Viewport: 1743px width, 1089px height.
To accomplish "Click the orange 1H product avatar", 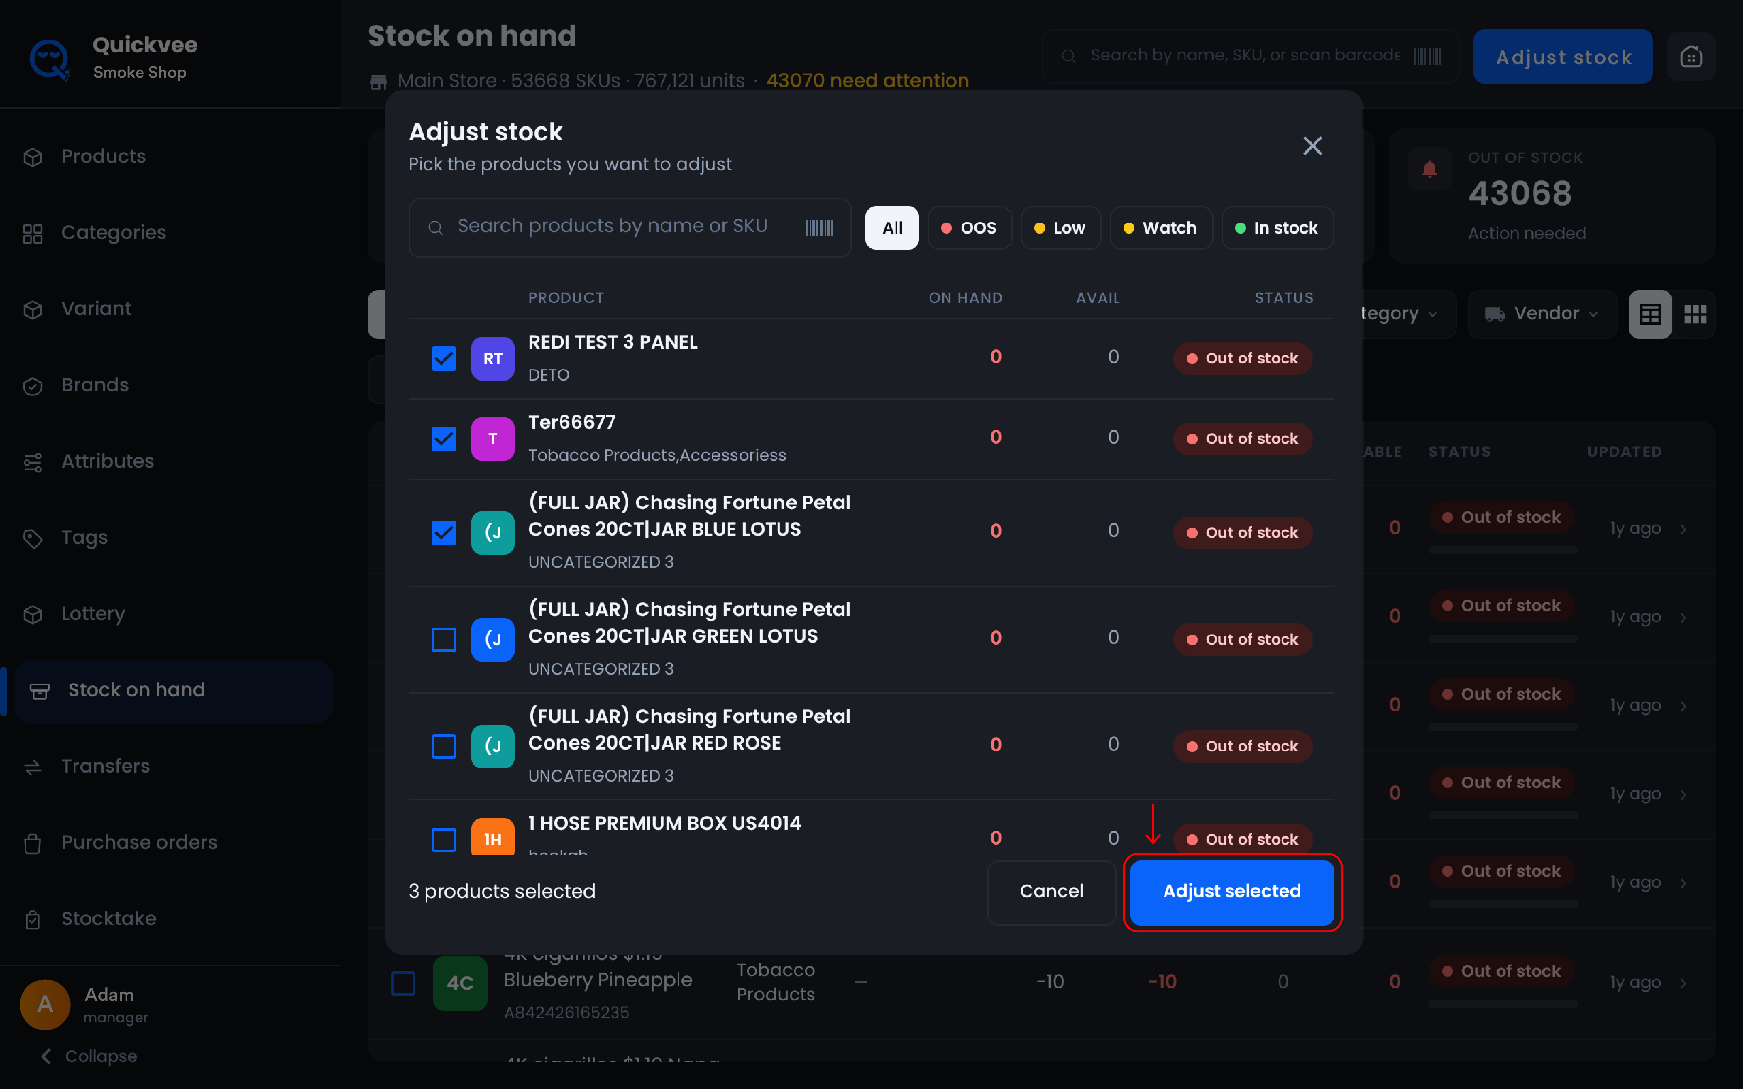I will pyautogui.click(x=493, y=837).
